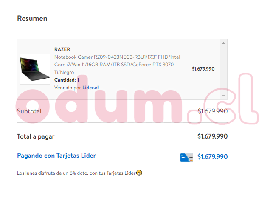Image resolution: width=273 pixels, height=198 pixels.
Task: Click the bold Total a pagar amount
Action: pos(212,136)
